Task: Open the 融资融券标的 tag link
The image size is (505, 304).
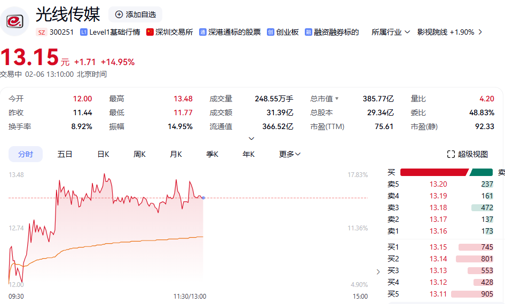Action: click(x=336, y=32)
